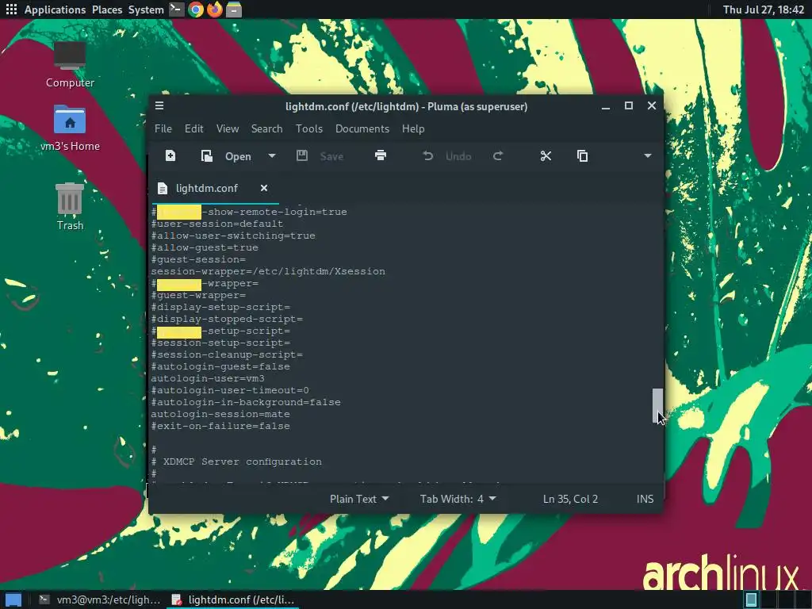Viewport: 812px width, 609px height.
Task: Click line #allow-guest=true
Action: [205, 247]
